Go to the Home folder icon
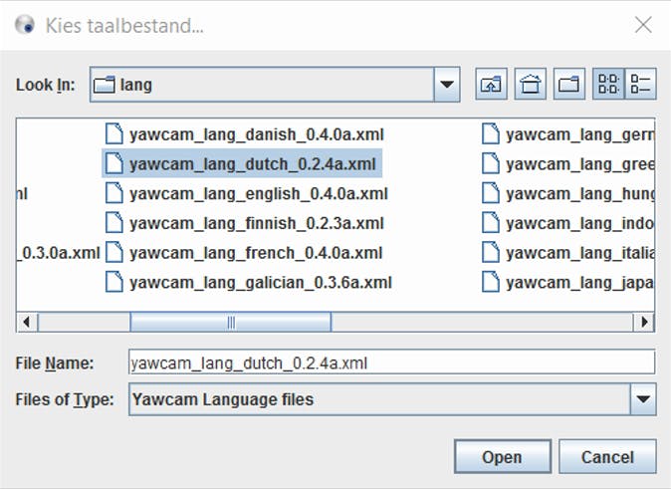 530,85
